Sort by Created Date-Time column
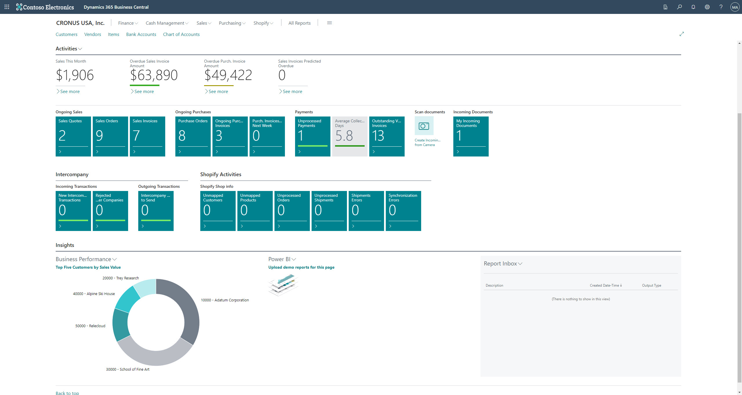 tap(606, 285)
